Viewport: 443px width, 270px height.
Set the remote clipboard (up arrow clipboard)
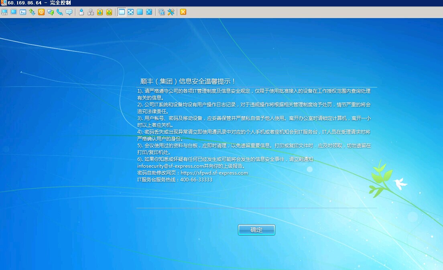click(109, 12)
